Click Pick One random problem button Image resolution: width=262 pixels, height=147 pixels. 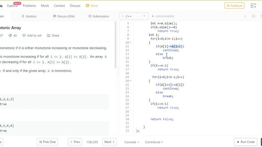pos(47,142)
